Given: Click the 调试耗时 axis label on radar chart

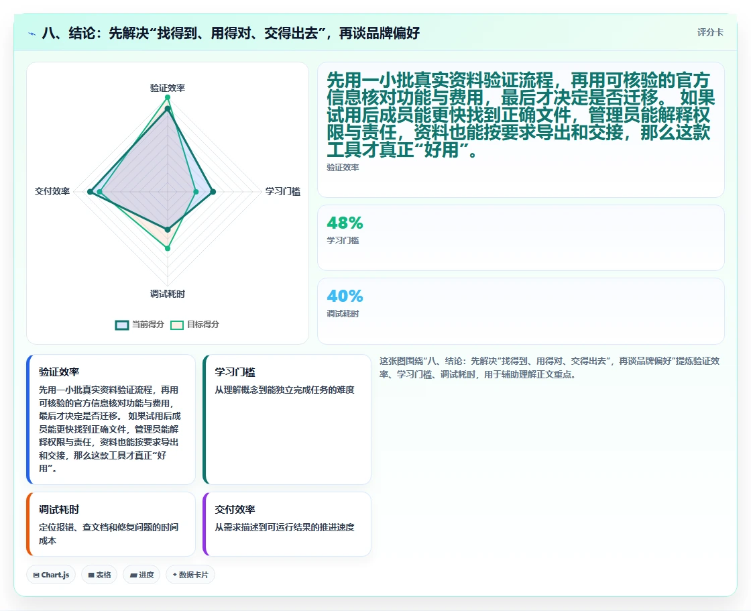Looking at the screenshot, I should point(167,294).
